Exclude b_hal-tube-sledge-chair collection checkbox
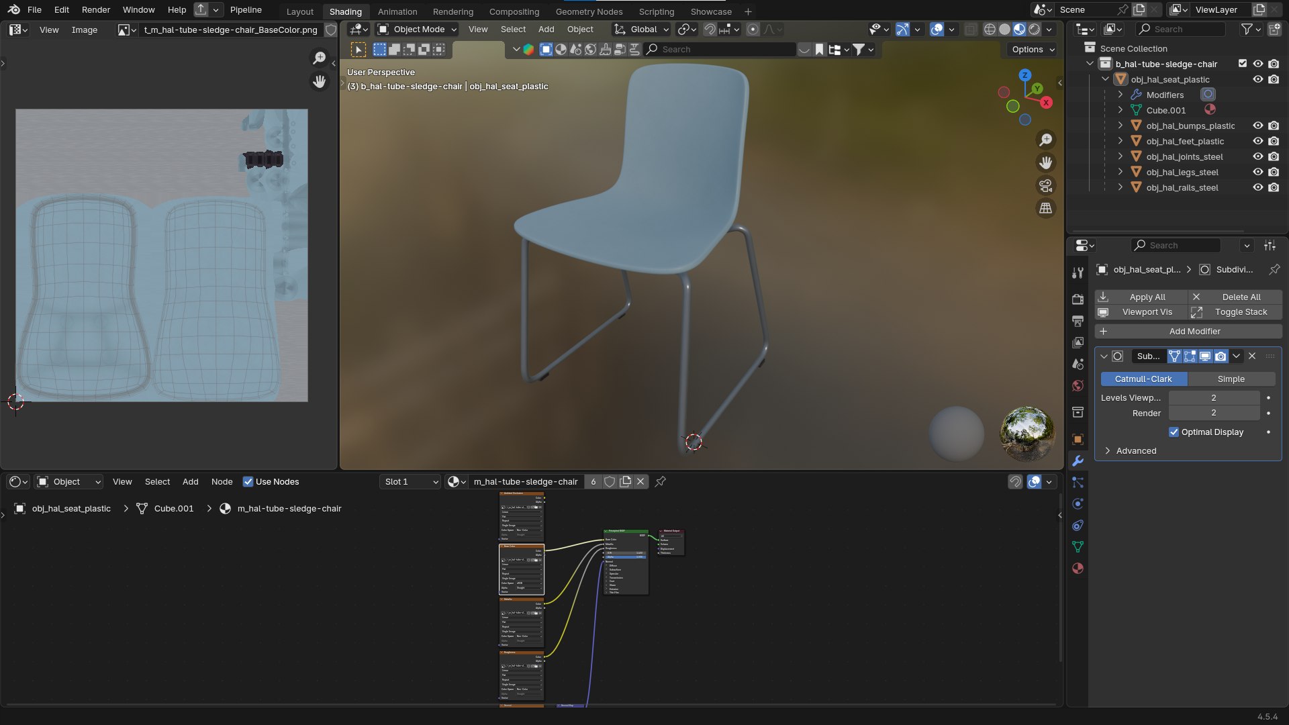 pos(1243,64)
